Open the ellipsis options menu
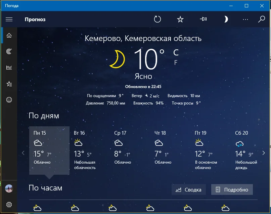 coord(246,19)
